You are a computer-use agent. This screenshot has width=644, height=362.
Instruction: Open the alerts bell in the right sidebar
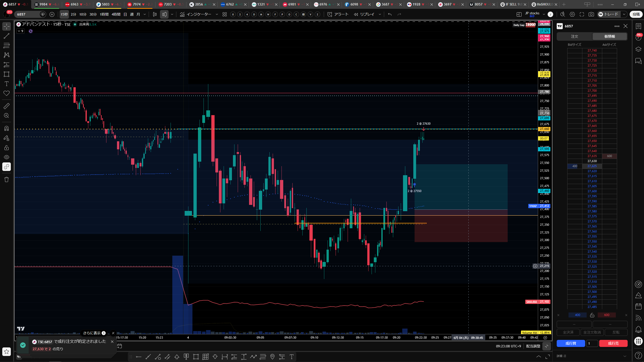[x=638, y=329]
